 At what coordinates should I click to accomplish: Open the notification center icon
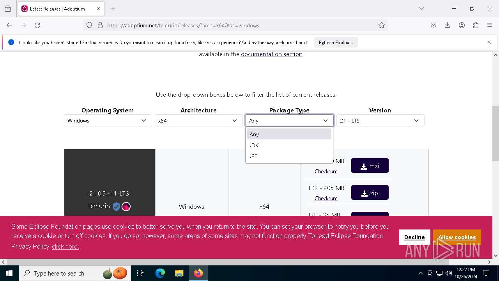click(x=486, y=273)
